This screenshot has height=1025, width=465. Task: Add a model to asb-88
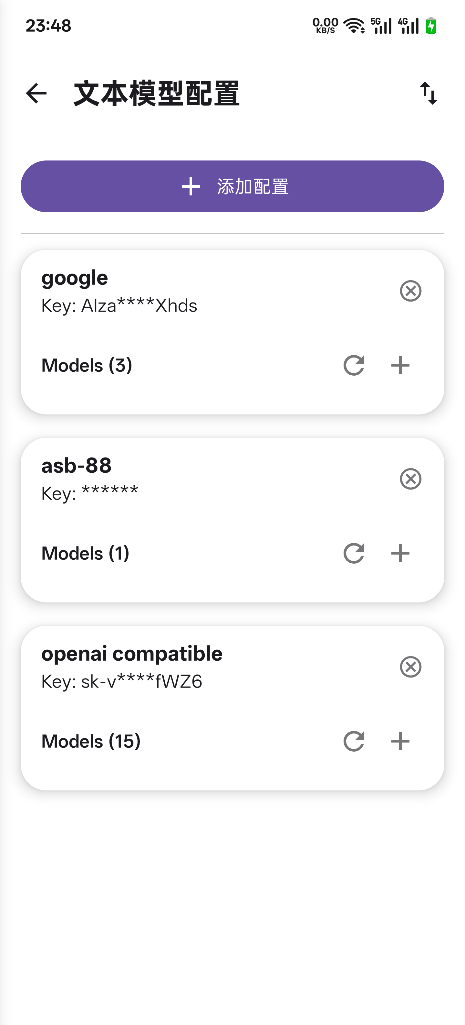(400, 553)
